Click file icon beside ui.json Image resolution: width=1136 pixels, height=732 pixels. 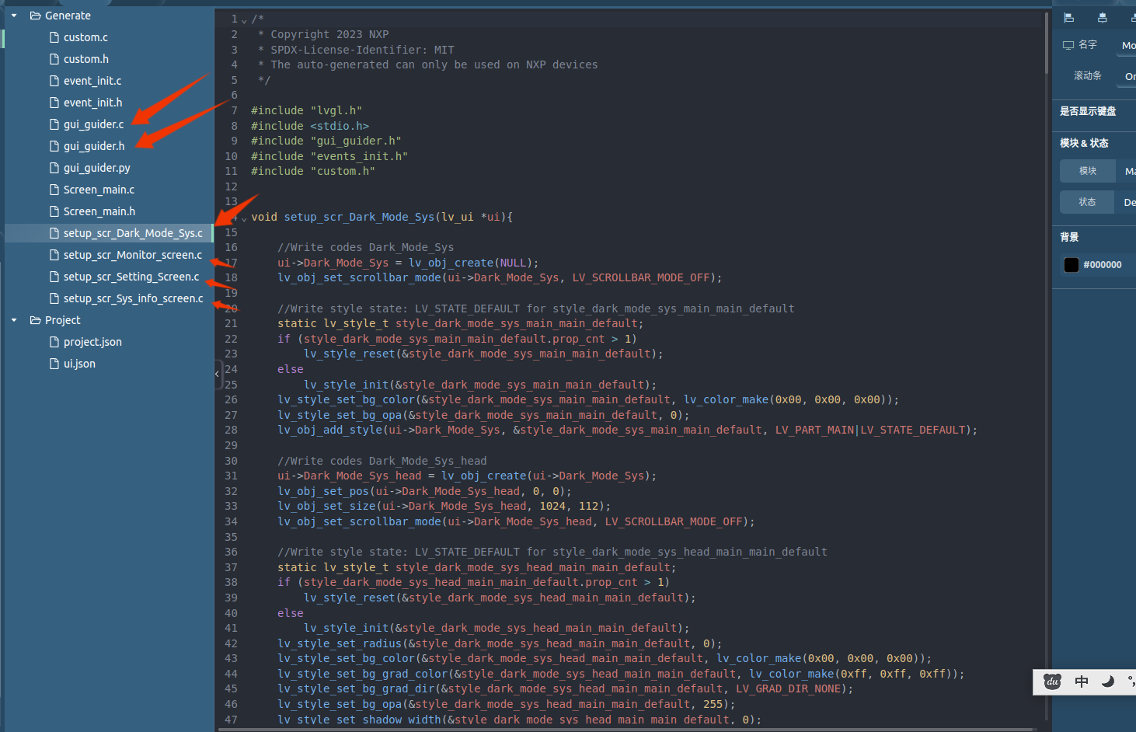tap(54, 364)
